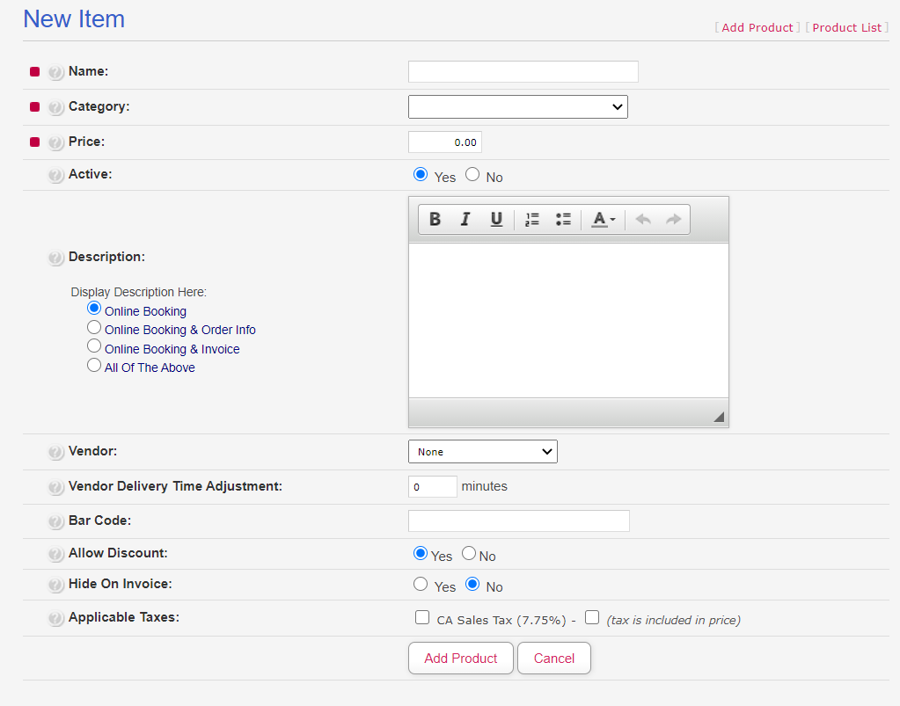Check the CA Sales Tax checkbox
The height and width of the screenshot is (706, 900).
pyautogui.click(x=422, y=617)
